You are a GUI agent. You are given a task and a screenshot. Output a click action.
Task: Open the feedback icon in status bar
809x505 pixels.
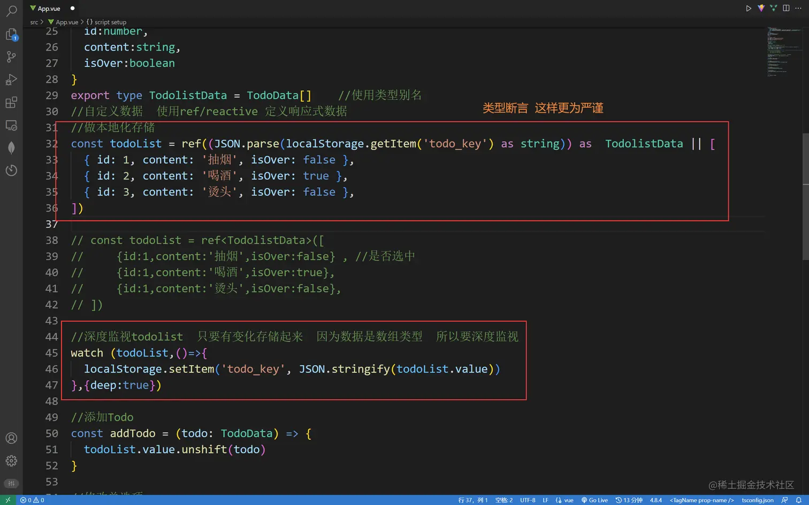[784, 500]
